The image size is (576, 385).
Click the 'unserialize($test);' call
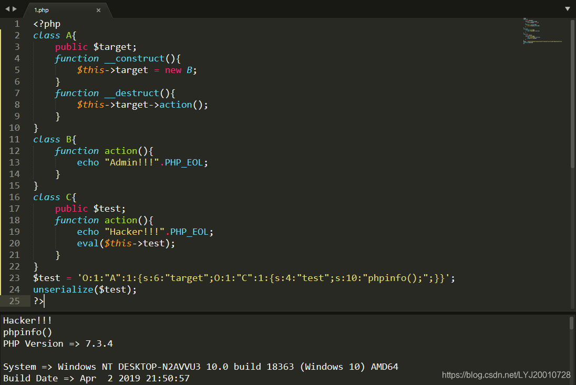coord(85,289)
